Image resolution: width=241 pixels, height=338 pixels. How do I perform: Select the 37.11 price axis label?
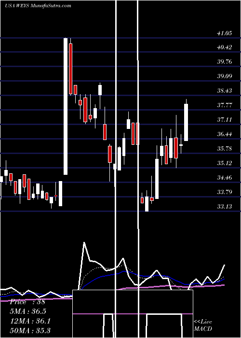pos(224,120)
